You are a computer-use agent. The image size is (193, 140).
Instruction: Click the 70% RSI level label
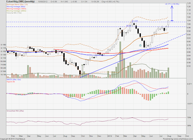click(x=189, y=118)
